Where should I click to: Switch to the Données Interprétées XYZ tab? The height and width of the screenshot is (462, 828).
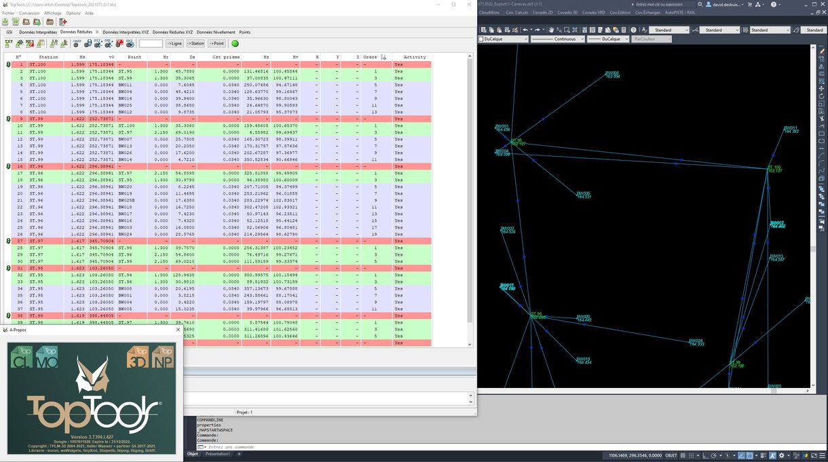point(125,32)
